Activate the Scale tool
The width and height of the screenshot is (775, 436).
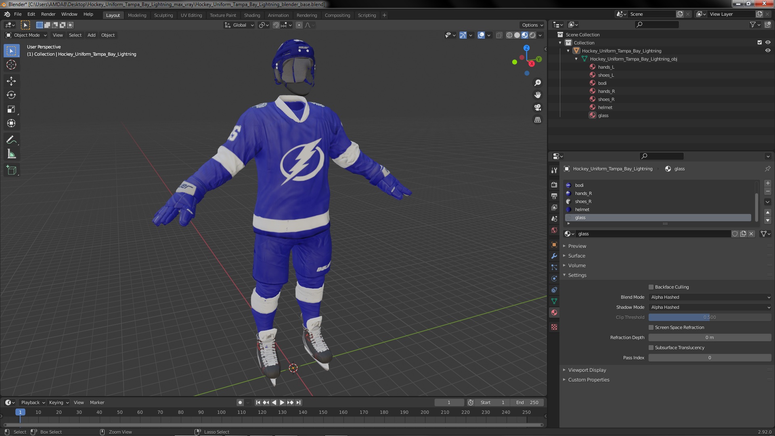coord(11,109)
